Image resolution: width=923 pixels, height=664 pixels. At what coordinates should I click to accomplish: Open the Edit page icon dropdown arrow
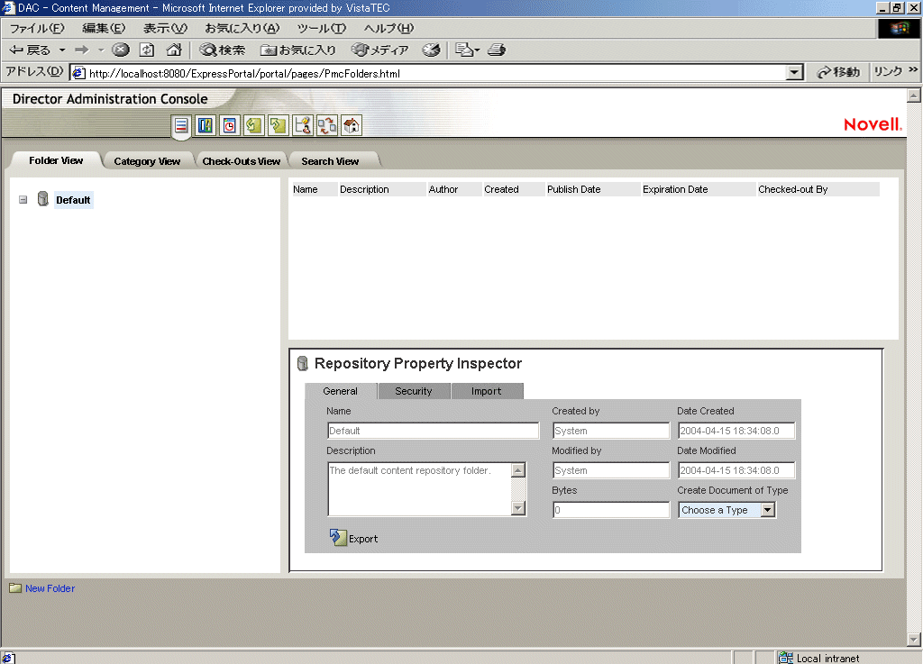click(x=477, y=50)
